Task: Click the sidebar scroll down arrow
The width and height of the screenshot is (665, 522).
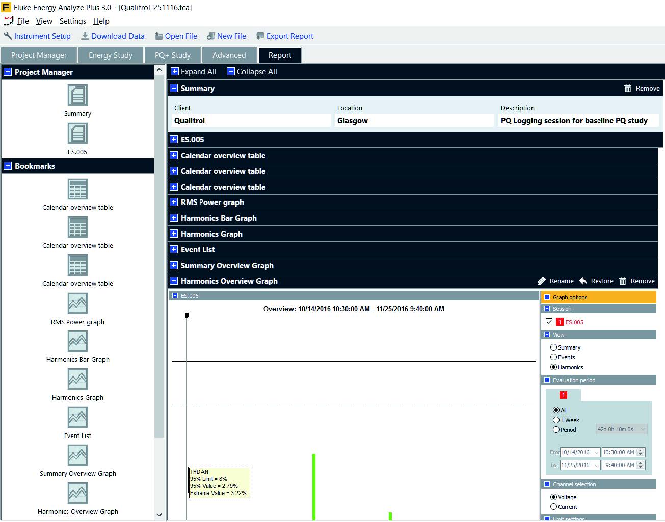Action: pos(159,515)
